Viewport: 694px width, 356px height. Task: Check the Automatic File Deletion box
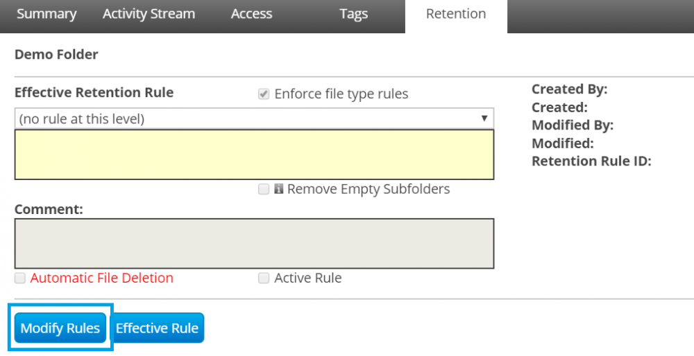20,278
